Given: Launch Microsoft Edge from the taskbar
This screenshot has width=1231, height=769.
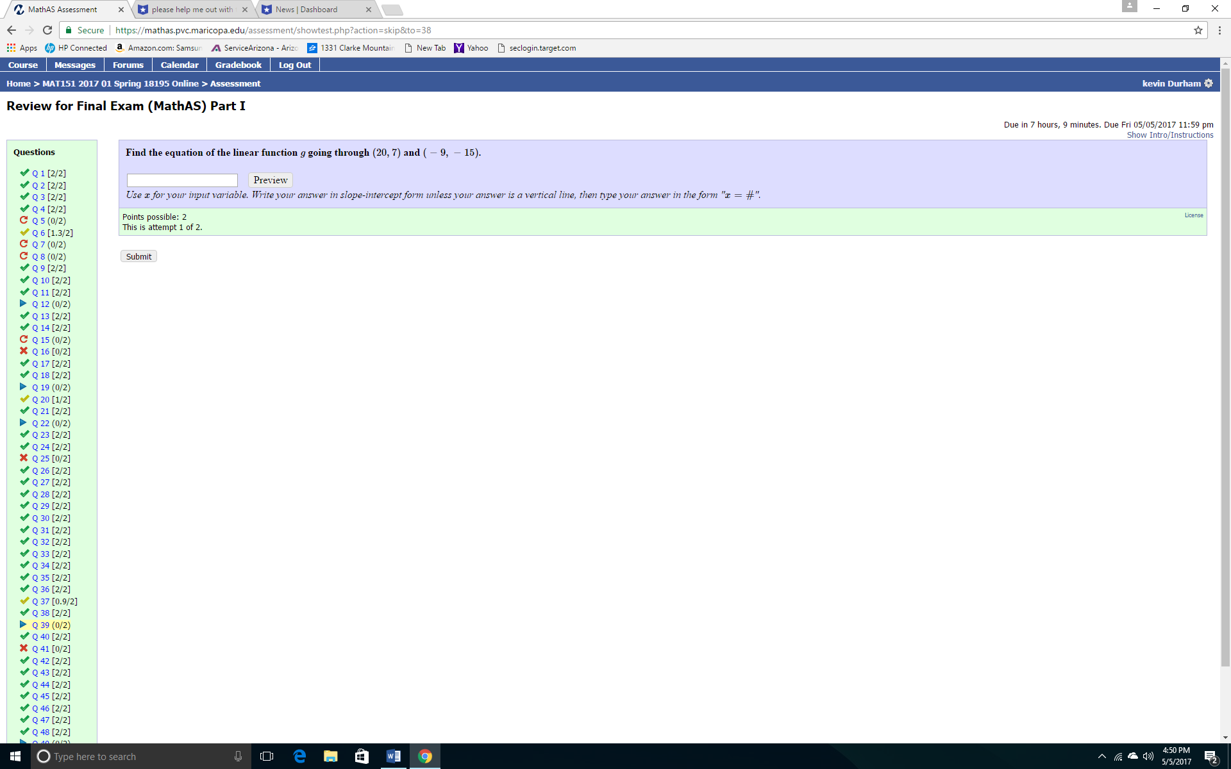Looking at the screenshot, I should [299, 756].
